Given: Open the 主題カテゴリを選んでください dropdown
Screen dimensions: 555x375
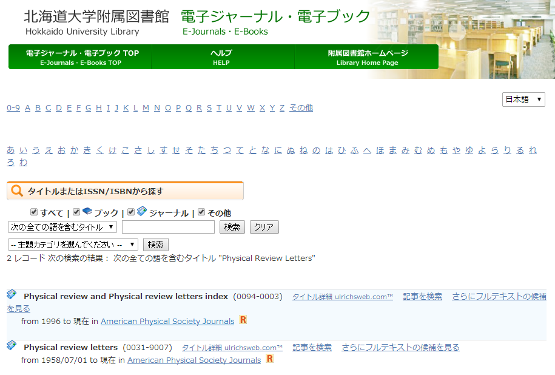Looking at the screenshot, I should click(73, 245).
